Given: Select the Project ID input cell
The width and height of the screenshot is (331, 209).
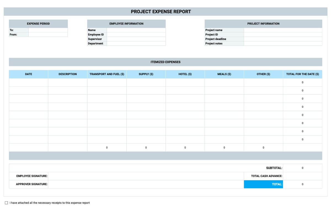Looking at the screenshot, I should click(283, 35).
